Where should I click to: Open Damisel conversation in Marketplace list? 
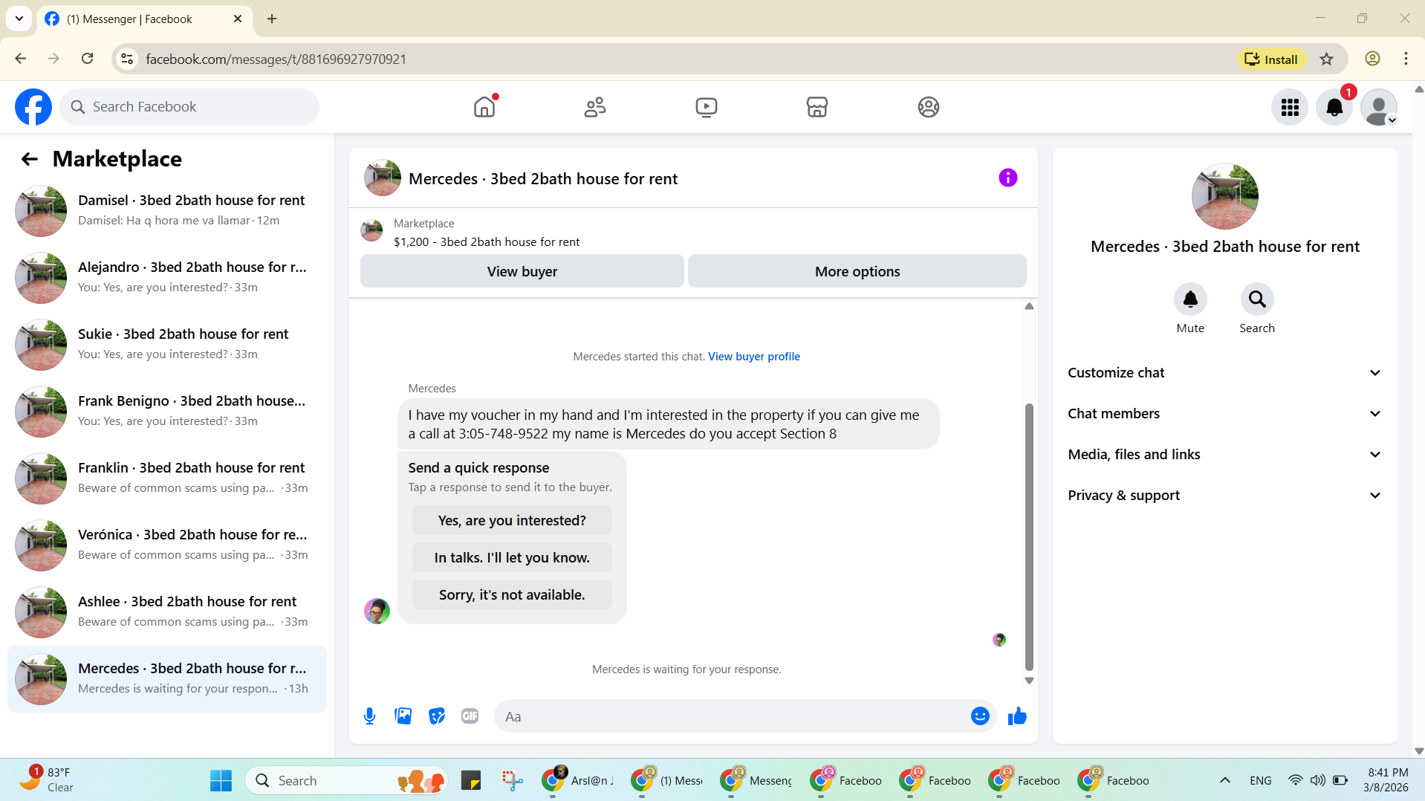pyautogui.click(x=167, y=211)
